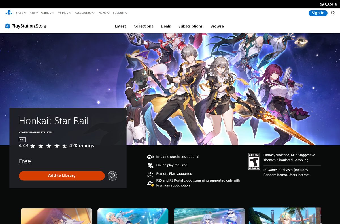
Task: Click the Sign In button
Action: pyautogui.click(x=318, y=13)
